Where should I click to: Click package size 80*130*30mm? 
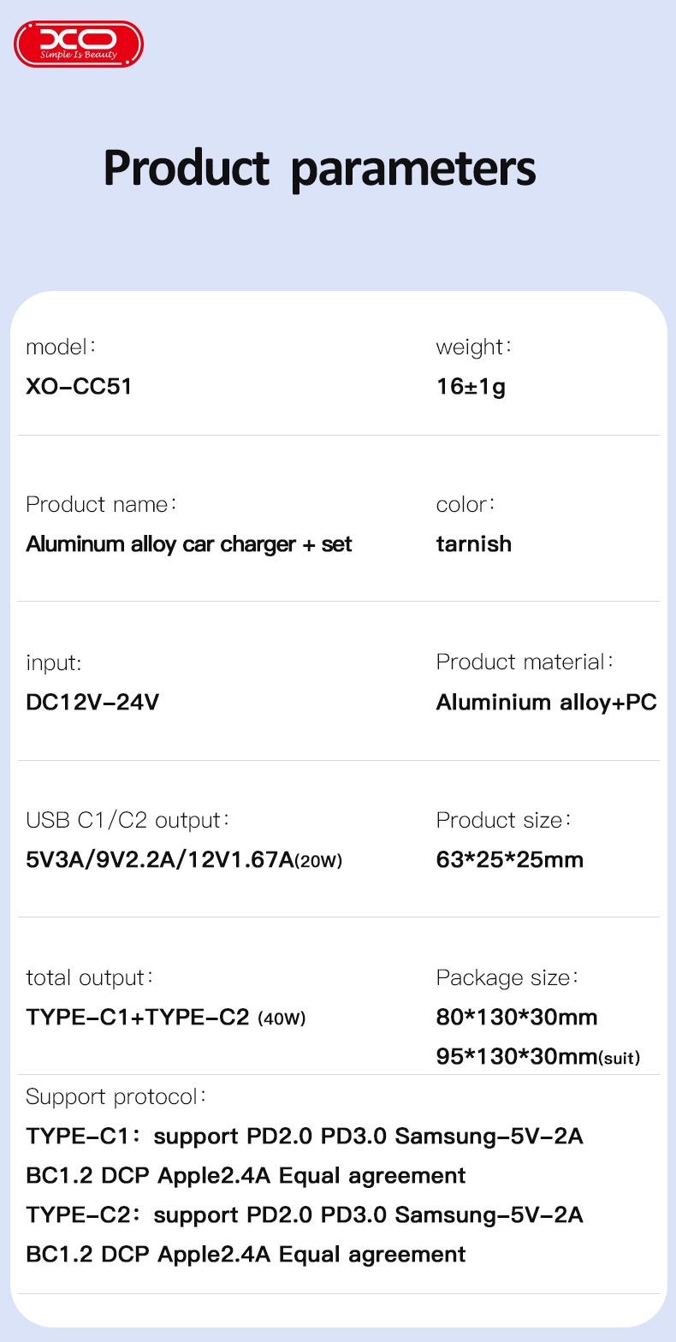coord(516,1018)
